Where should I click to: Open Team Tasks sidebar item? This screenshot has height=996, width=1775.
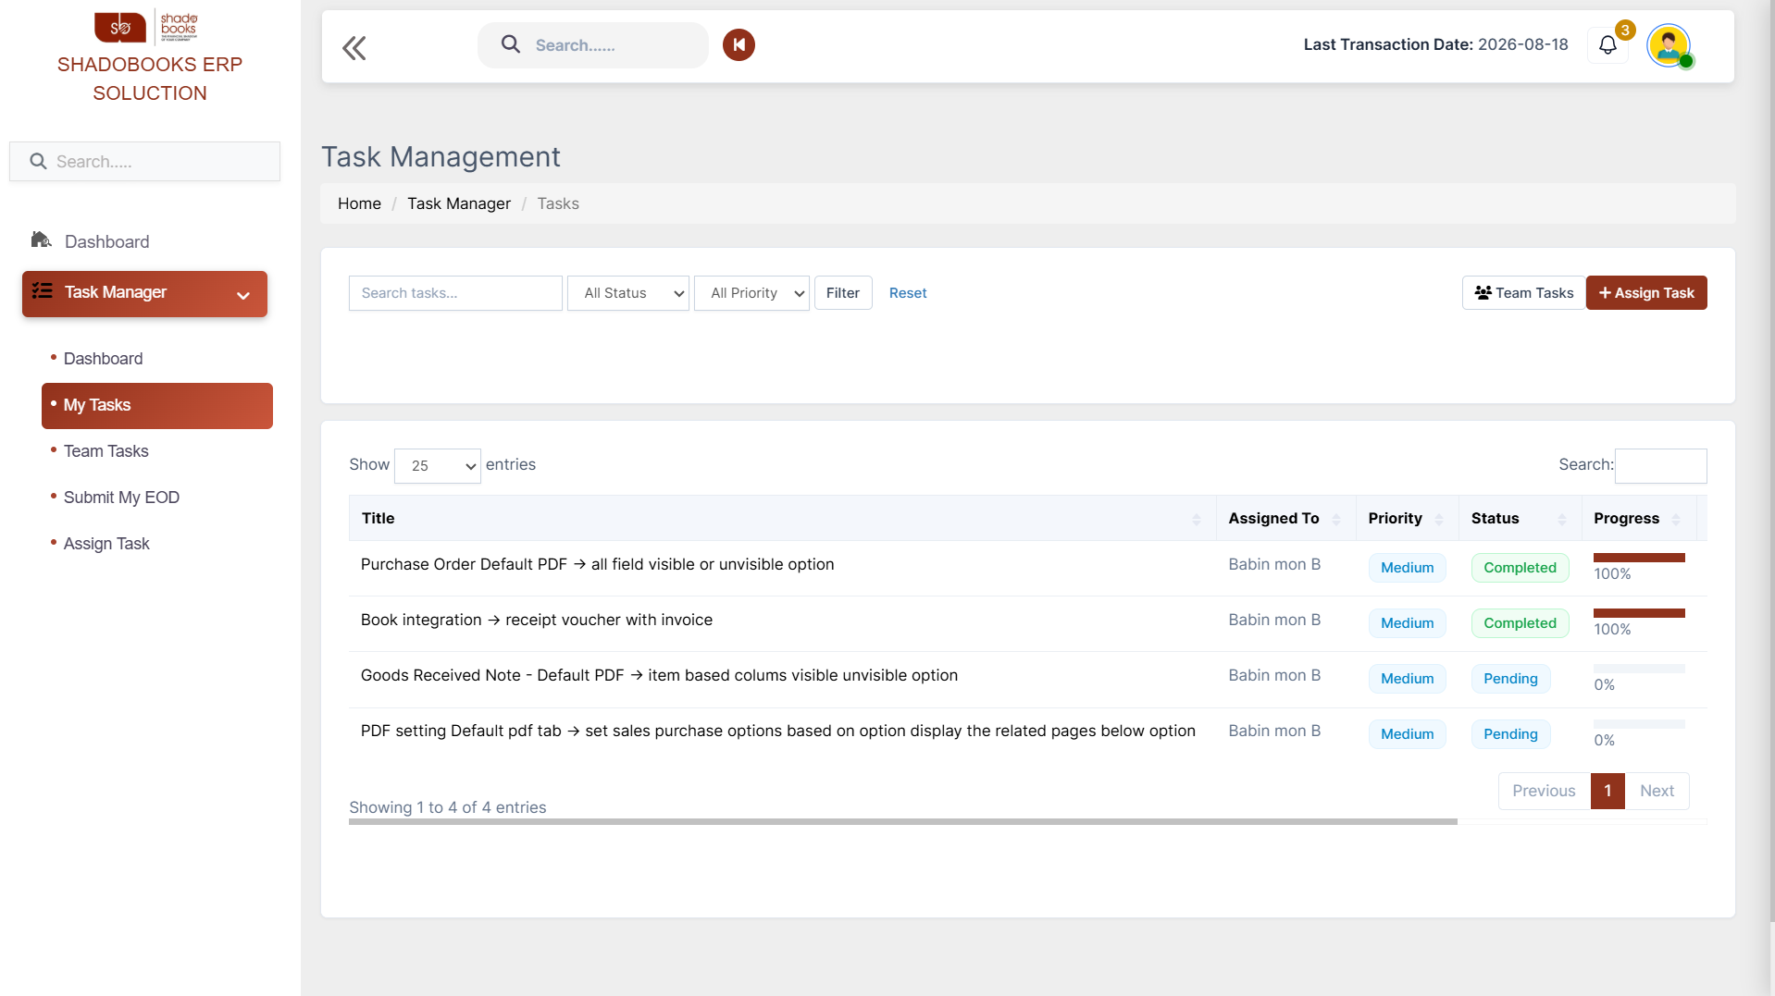(x=106, y=451)
